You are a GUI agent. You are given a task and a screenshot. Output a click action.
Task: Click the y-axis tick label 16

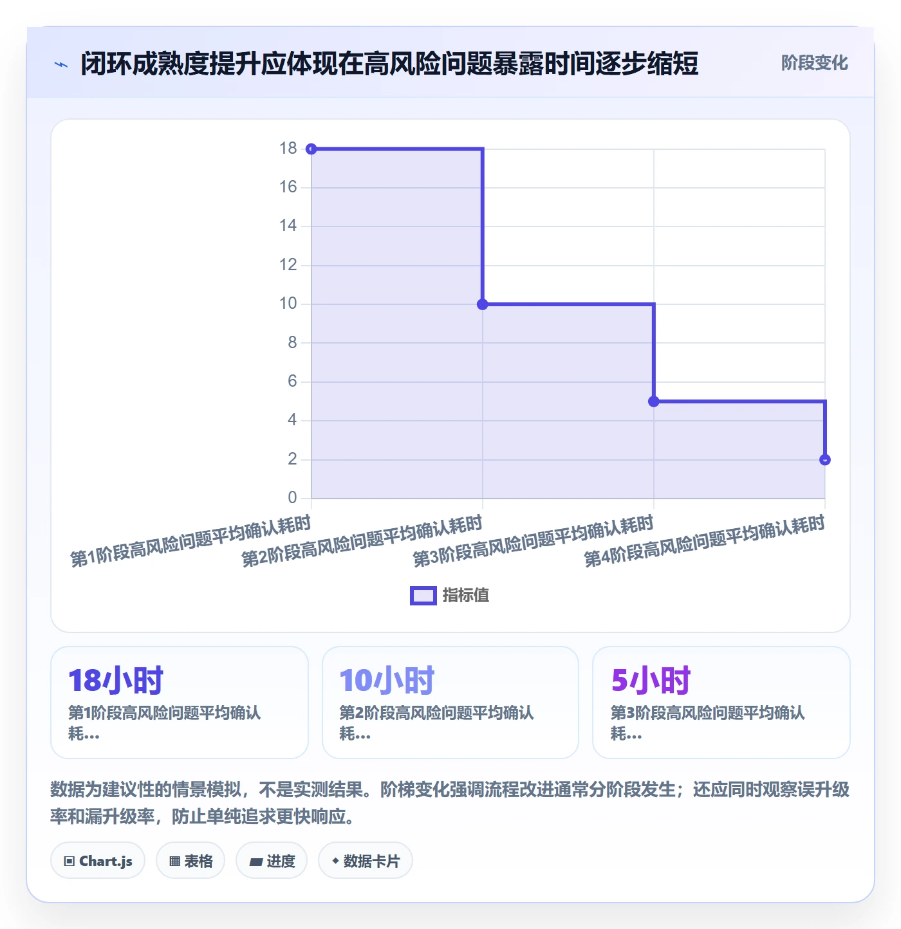coord(288,187)
